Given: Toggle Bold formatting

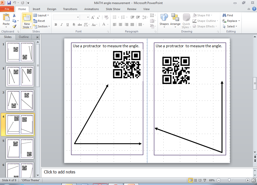Looking at the screenshot, I should coord(56,25).
